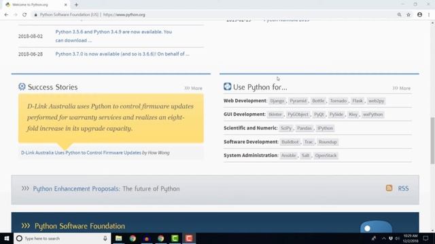
Task: Click the volume icon in system tray
Action: (397, 238)
